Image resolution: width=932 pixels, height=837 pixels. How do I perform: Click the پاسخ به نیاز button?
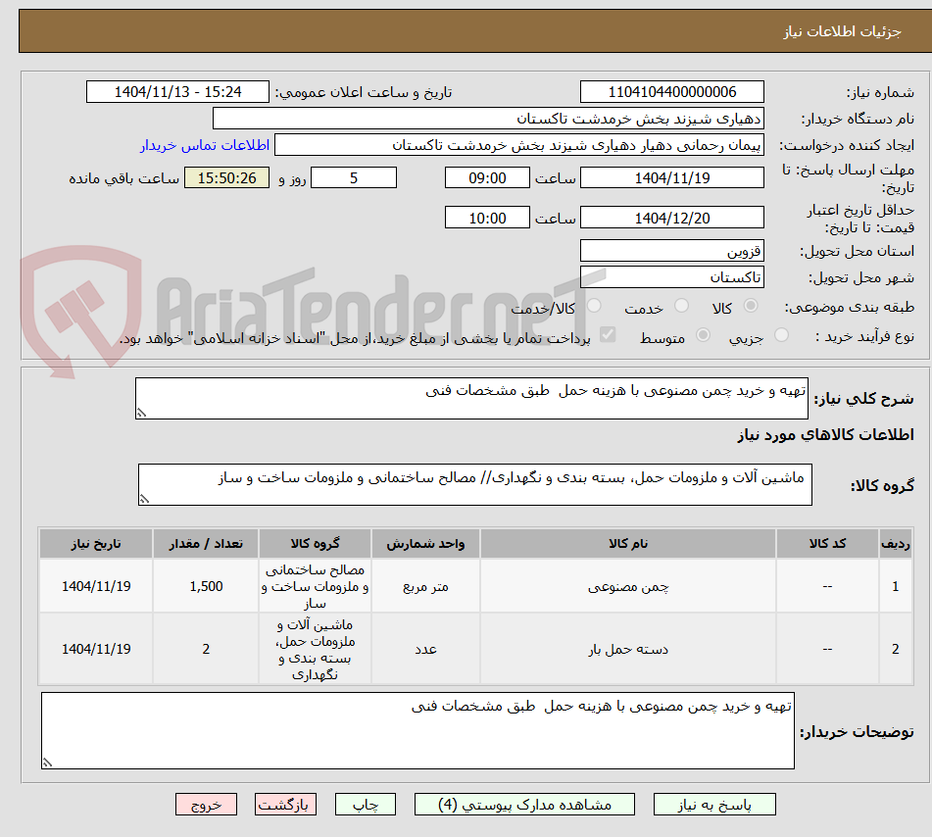pos(714,805)
